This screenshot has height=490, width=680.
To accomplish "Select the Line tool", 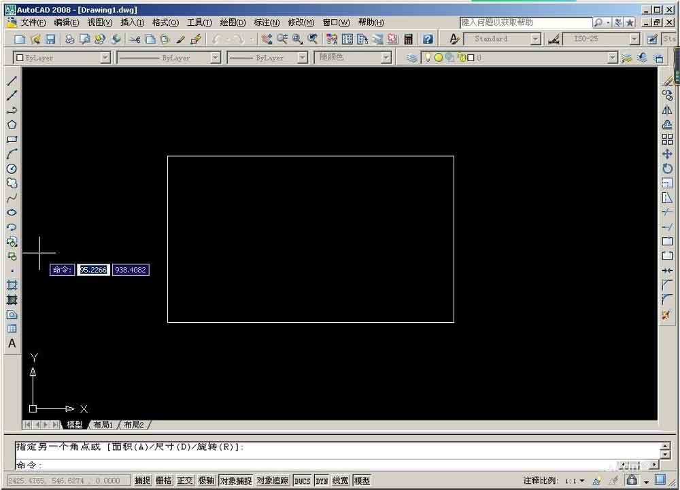I will 12,81.
